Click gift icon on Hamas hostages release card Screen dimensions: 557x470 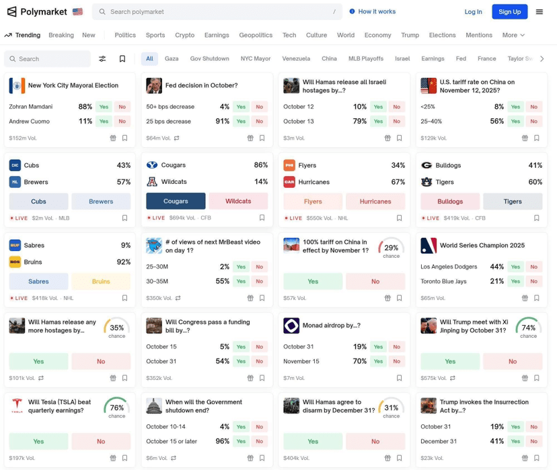[387, 138]
